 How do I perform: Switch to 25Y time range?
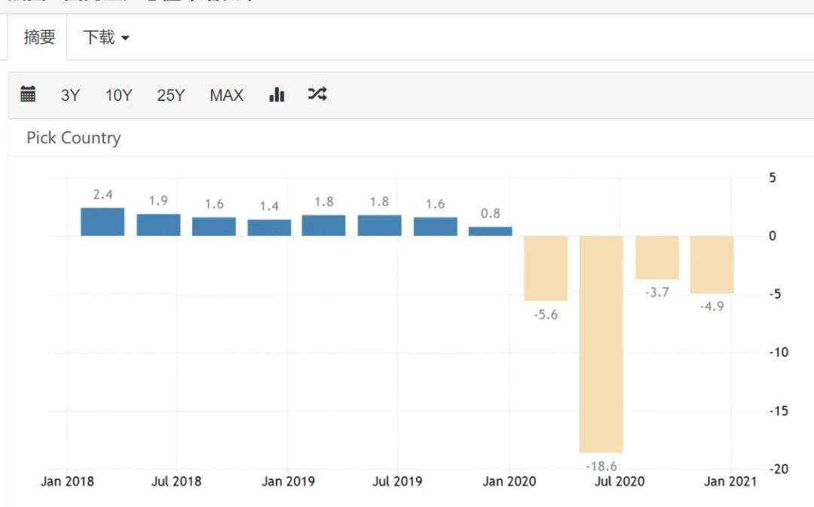pos(171,95)
